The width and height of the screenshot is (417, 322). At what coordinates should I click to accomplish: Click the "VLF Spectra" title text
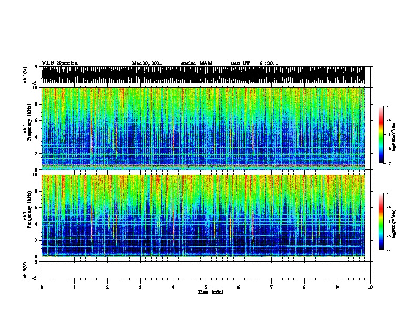coord(59,63)
